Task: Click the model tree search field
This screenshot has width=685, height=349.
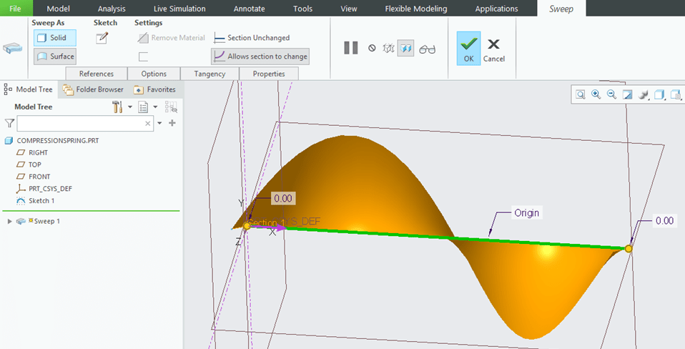Action: click(80, 123)
